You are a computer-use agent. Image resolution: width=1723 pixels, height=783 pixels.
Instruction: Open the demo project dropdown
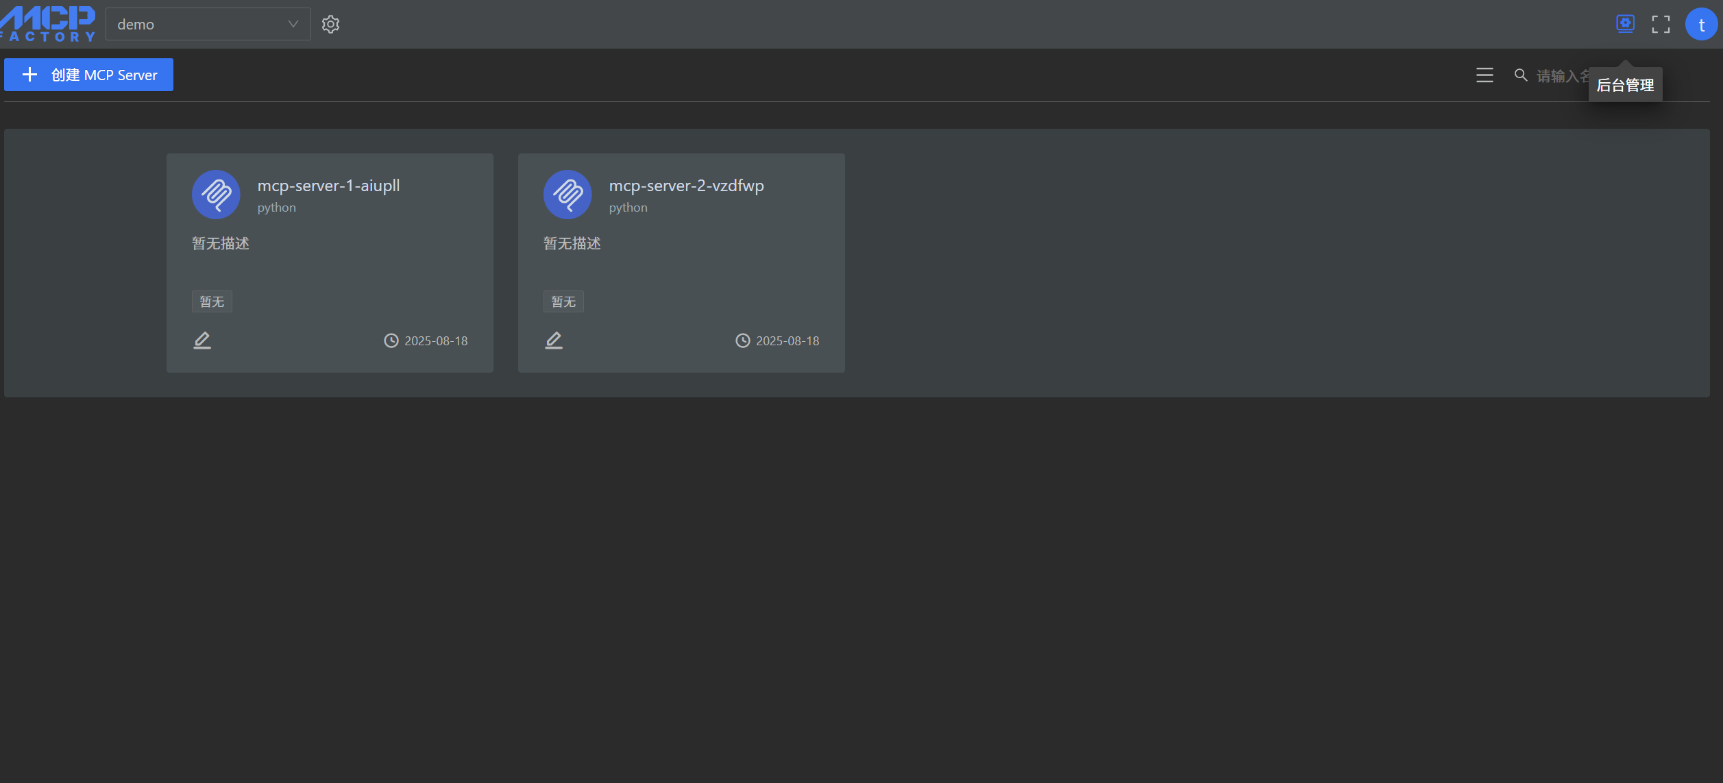tap(199, 25)
